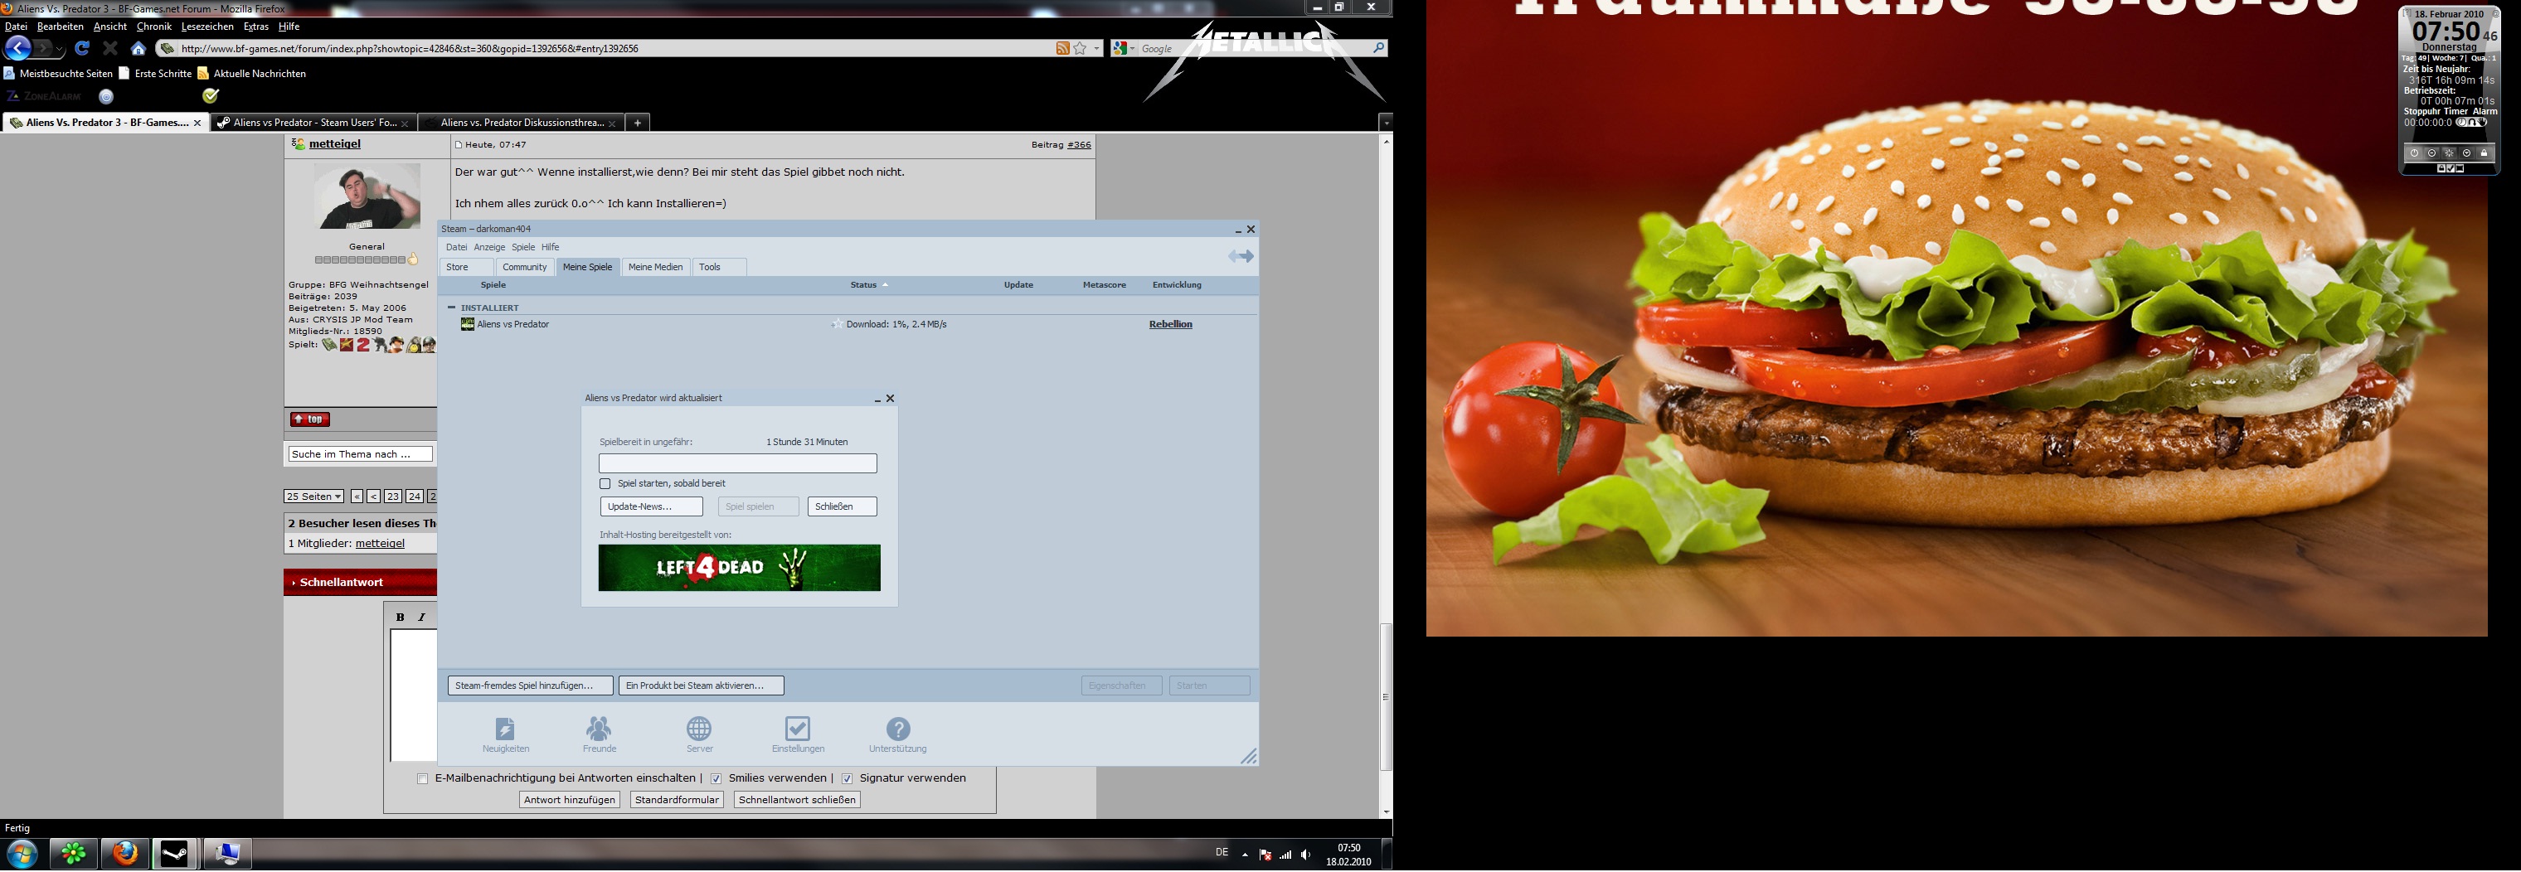Screen dimensions: 2521x872
Task: Click Update-News... button
Action: point(651,507)
